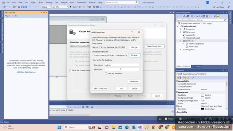Click Start Without Debugging outline arrow
This screenshot has height=131, width=233.
tap(80, 7)
